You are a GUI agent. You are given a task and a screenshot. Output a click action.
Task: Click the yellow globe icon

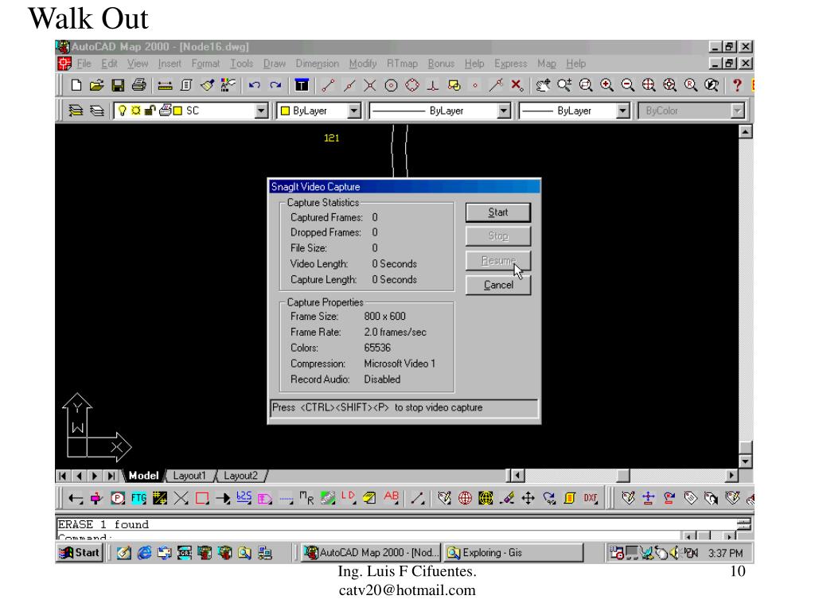[485, 498]
